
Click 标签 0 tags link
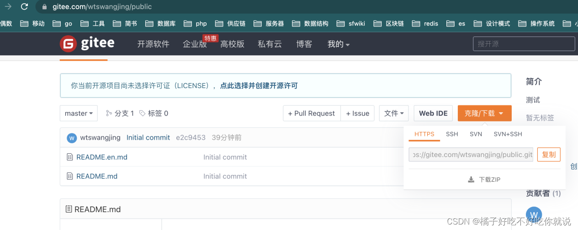pos(154,113)
